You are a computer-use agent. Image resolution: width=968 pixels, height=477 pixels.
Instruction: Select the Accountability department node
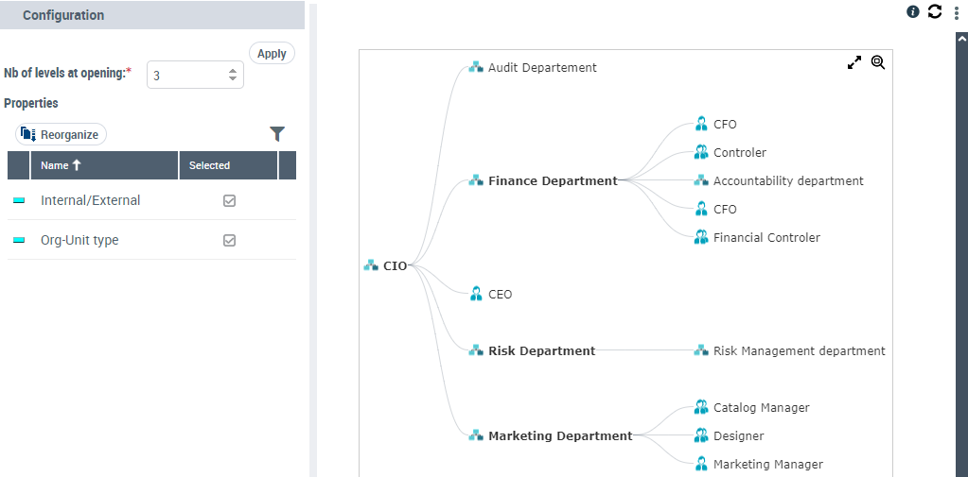(787, 180)
